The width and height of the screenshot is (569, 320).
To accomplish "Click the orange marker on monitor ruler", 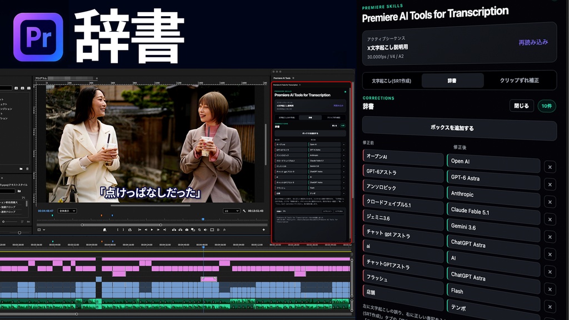I will (101, 215).
